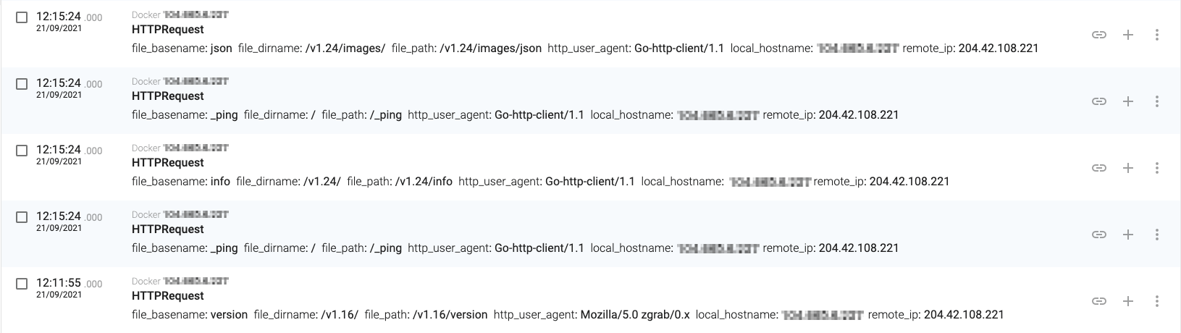The height and width of the screenshot is (333, 1181).
Task: Click plus icon on the zgrab version event row
Action: pyautogui.click(x=1127, y=301)
